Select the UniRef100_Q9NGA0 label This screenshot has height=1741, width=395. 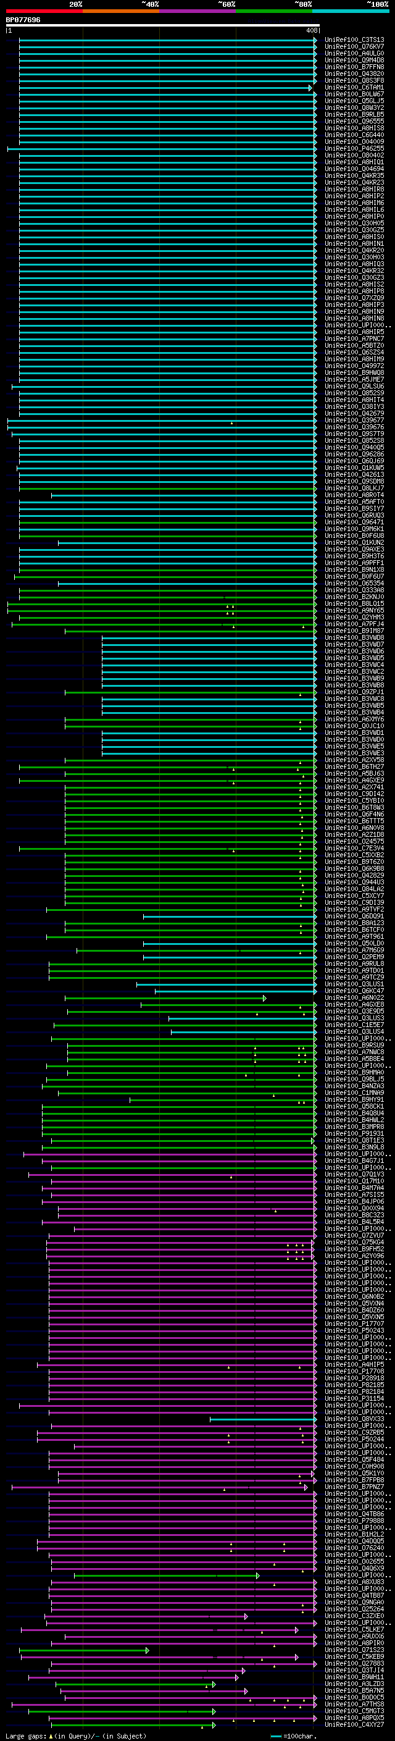coord(354,1602)
